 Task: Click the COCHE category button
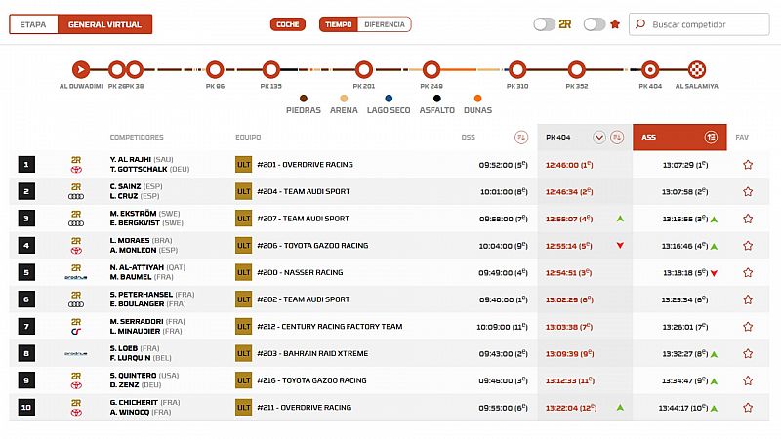287,24
